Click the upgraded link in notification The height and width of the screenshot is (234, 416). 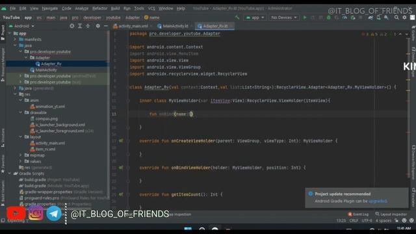[x=378, y=201]
